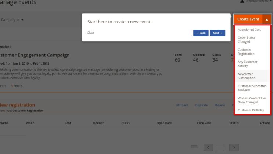273x154 pixels.
Task: Choose Order Status Changed from list
Action: point(247,40)
